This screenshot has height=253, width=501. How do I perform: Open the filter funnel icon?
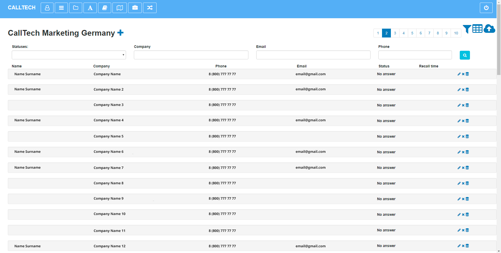click(x=467, y=29)
